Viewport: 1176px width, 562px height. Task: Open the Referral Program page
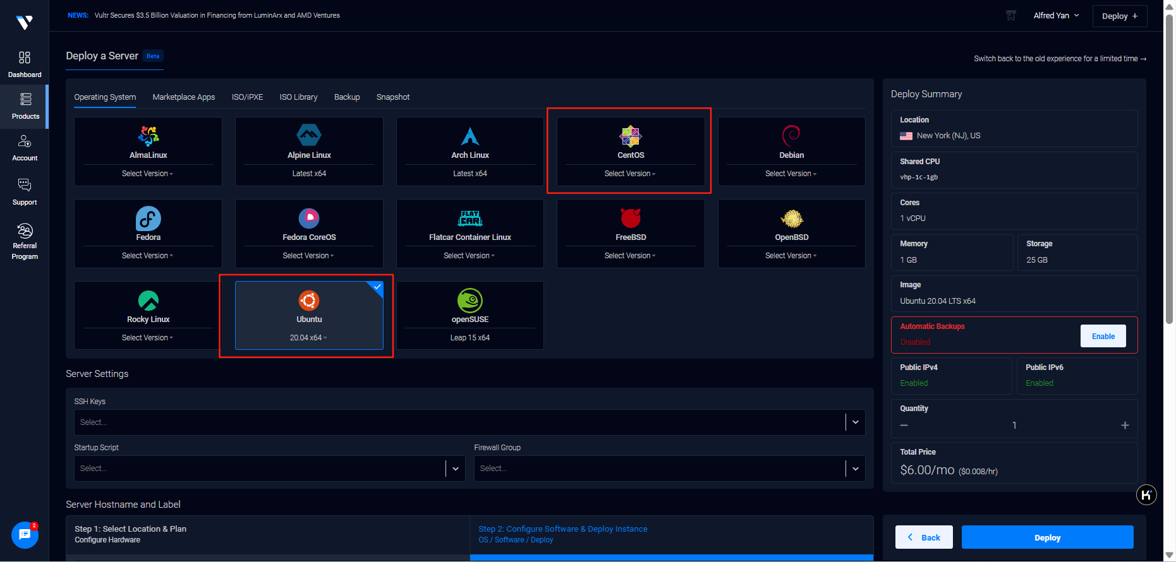click(x=25, y=241)
